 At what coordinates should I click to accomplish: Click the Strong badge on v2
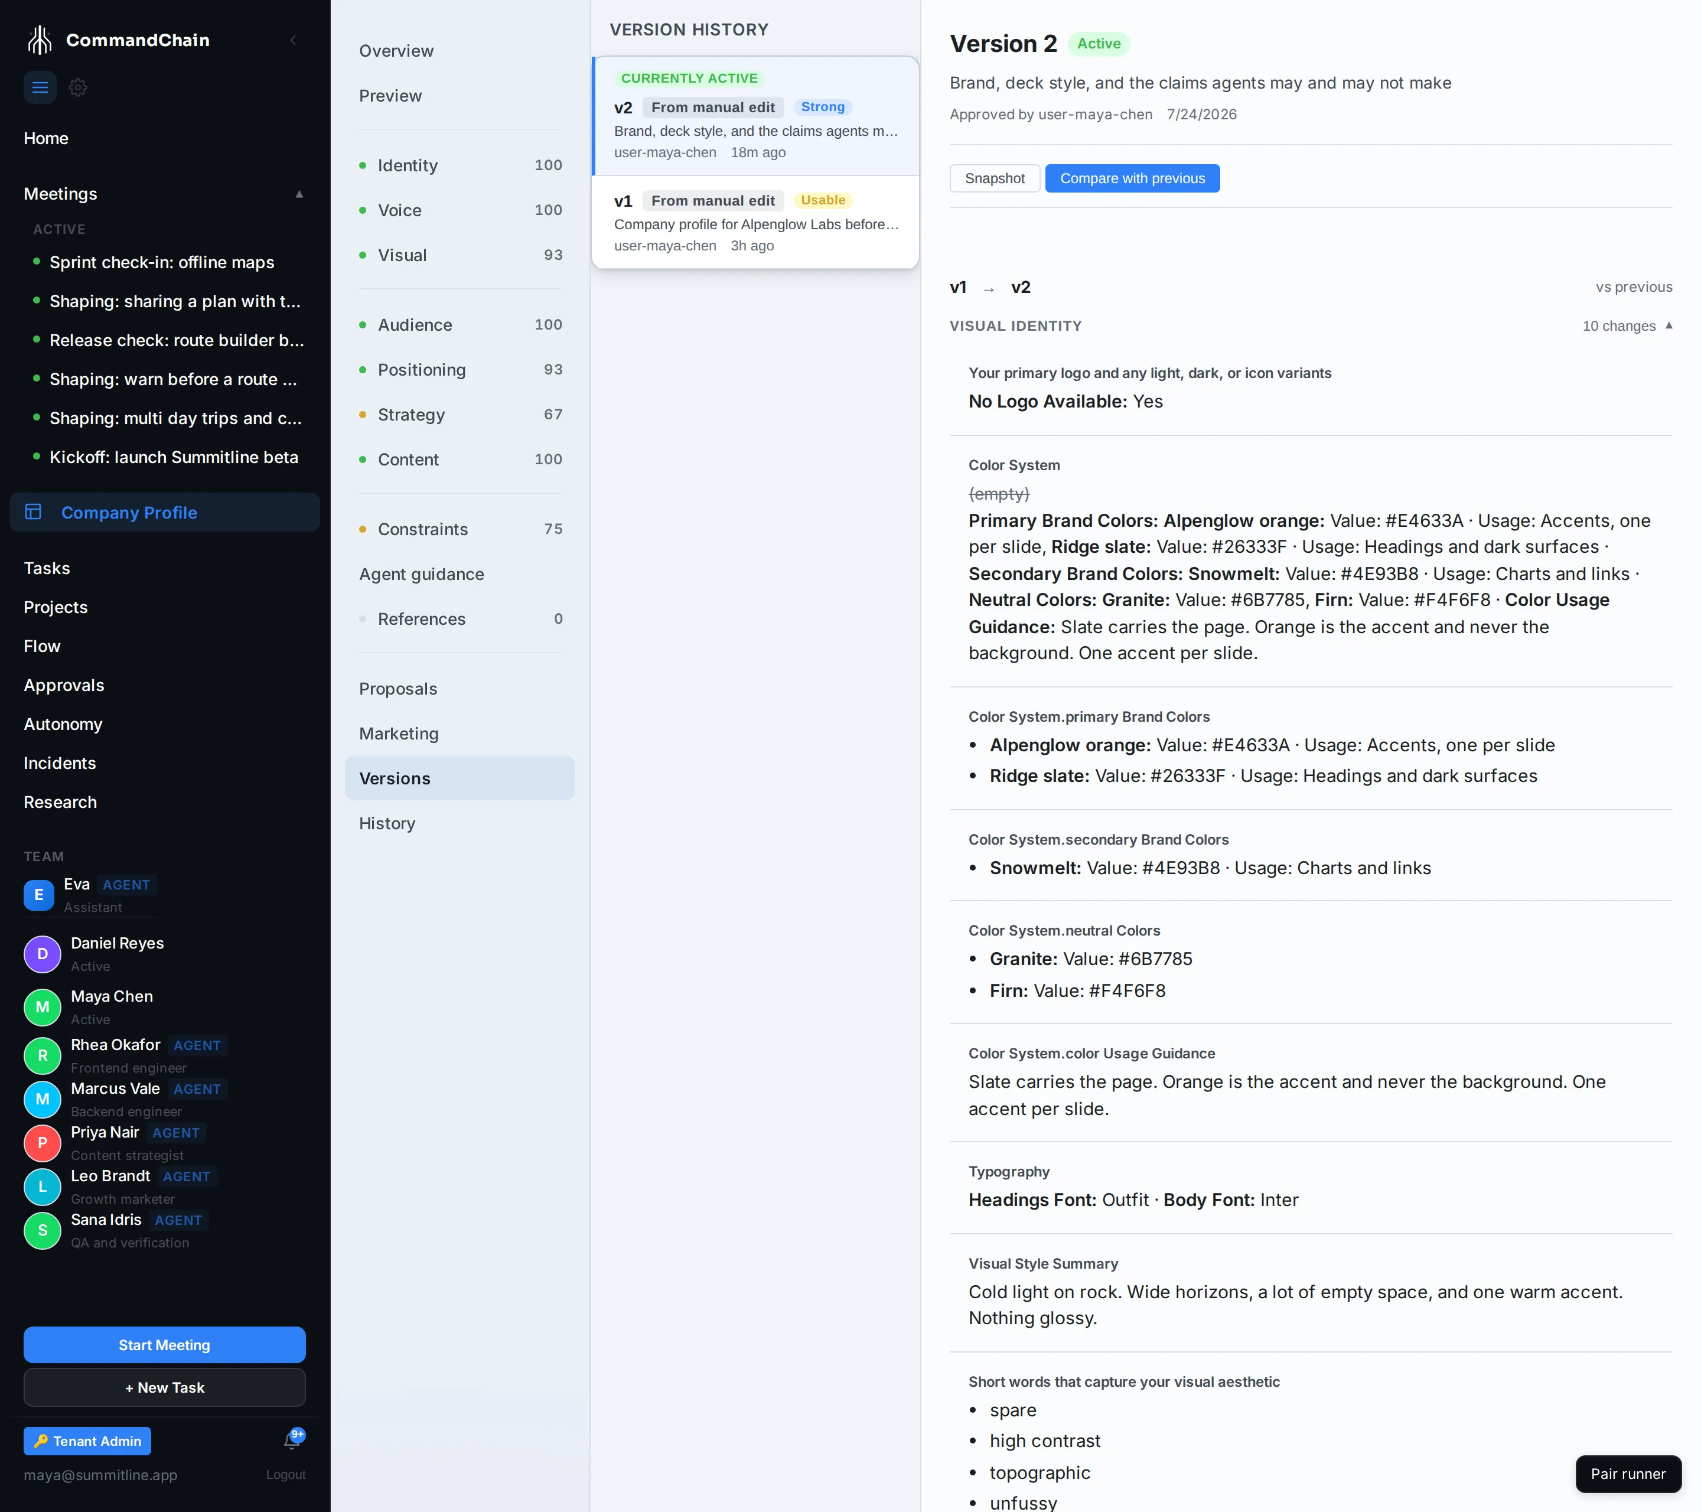click(x=822, y=106)
